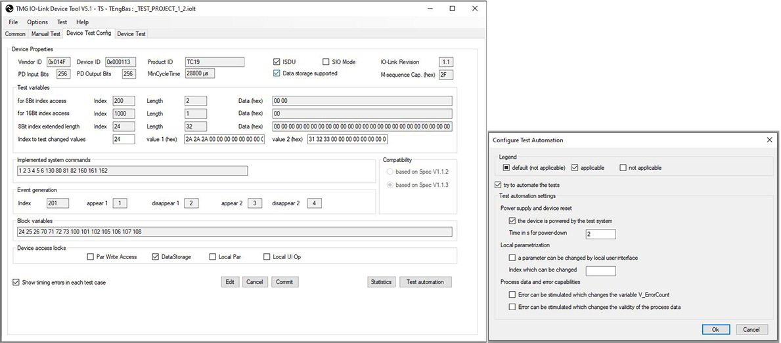781x343 pixels.
Task: Click 8Bit index extended length Data field
Action: click(362, 127)
